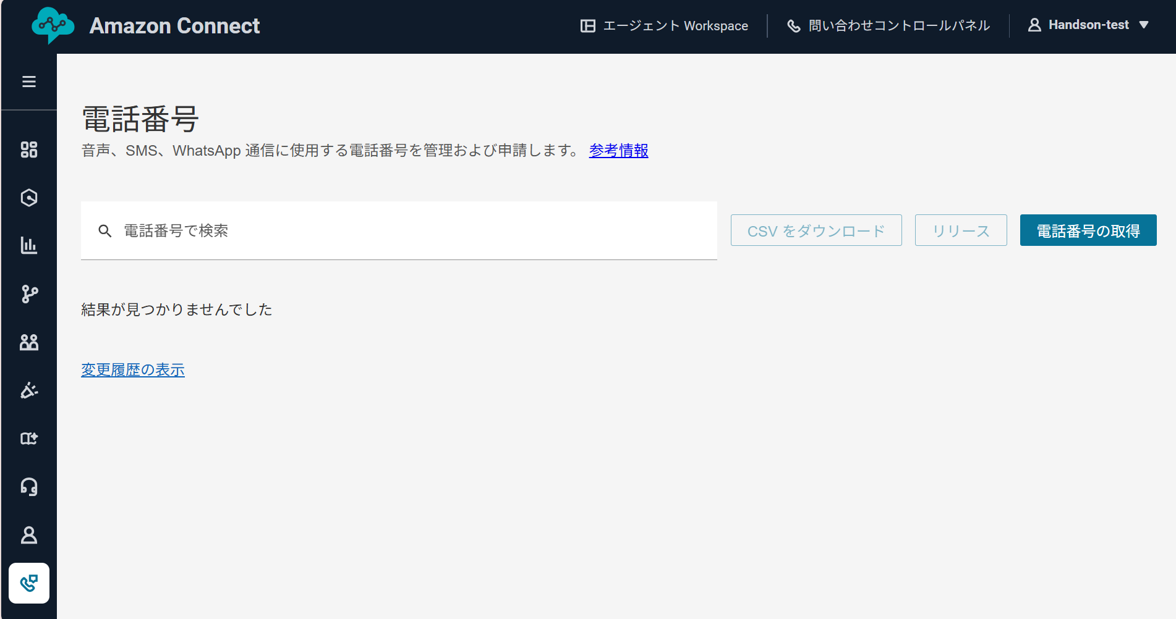This screenshot has height=619, width=1176.
Task: Open the Analytics bar-chart icon
Action: [x=29, y=246]
